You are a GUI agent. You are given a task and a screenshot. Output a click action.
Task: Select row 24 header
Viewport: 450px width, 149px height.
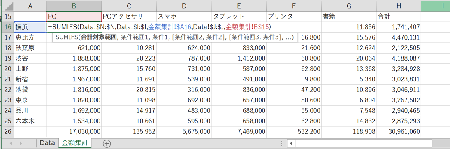click(8, 111)
